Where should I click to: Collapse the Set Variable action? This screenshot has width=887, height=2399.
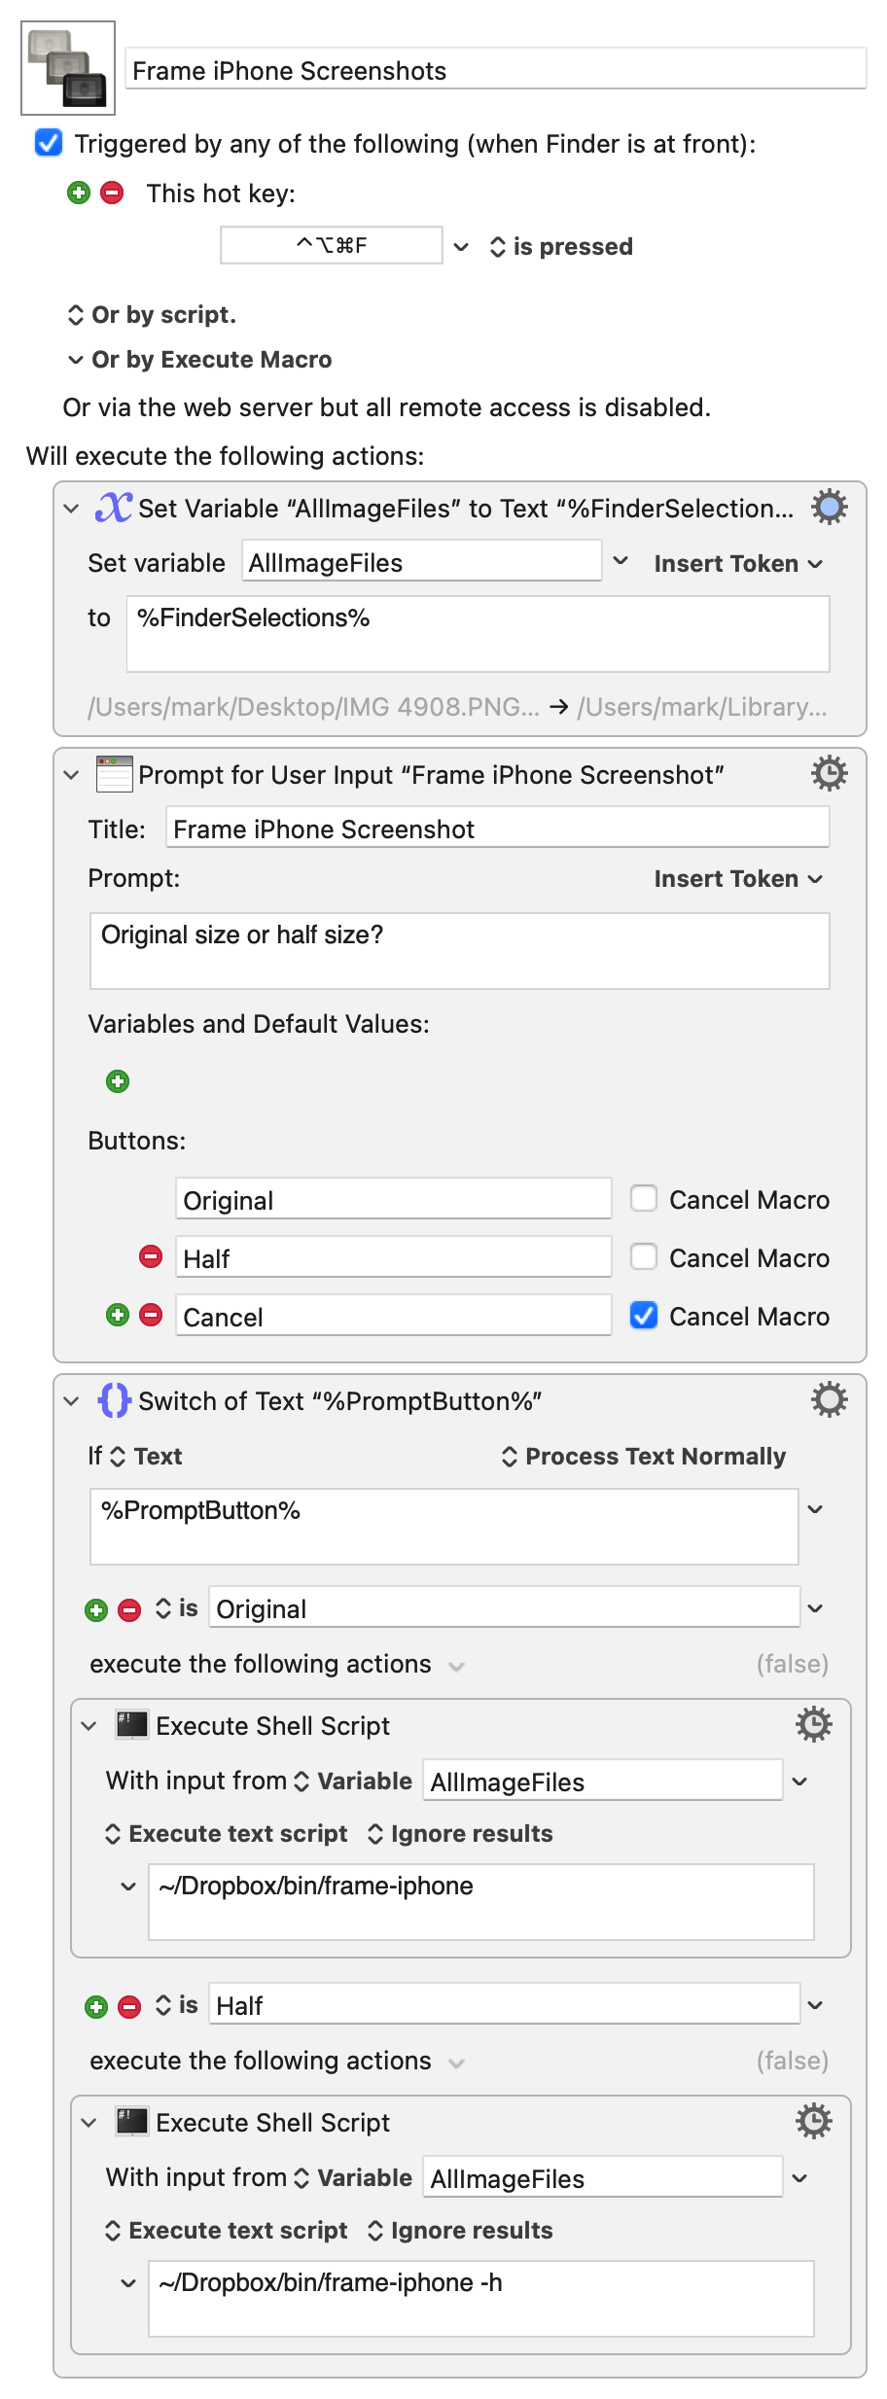(71, 509)
